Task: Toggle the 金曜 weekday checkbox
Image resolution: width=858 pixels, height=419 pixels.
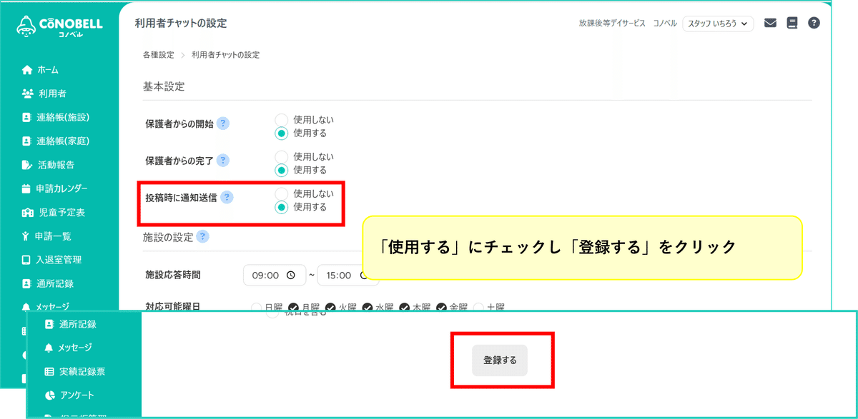Action: pyautogui.click(x=441, y=308)
